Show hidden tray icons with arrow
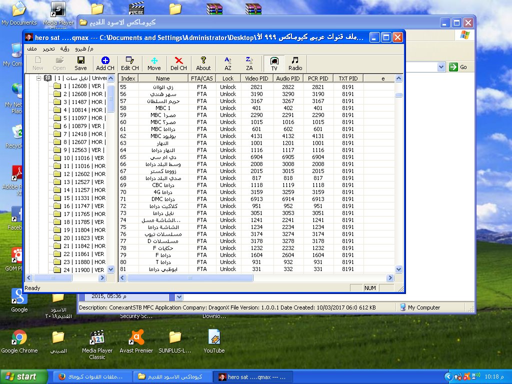This screenshot has width=512, height=384. click(x=448, y=377)
